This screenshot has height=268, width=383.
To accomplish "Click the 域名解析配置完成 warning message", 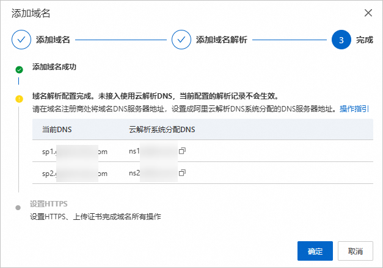I will pos(156,96).
